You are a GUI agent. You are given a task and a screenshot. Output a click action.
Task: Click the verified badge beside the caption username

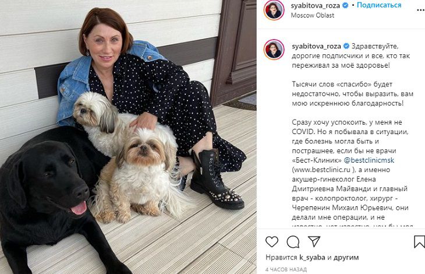pos(346,46)
